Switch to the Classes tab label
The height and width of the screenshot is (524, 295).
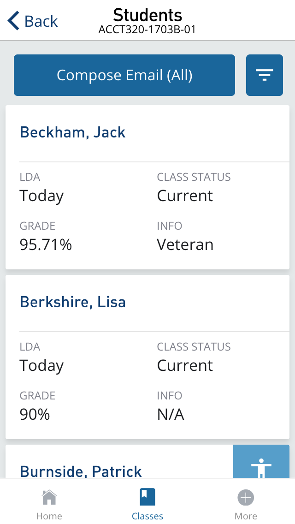click(x=147, y=516)
